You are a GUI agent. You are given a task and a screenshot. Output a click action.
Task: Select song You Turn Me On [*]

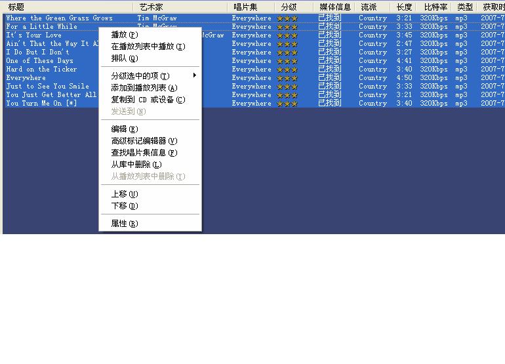tap(41, 104)
